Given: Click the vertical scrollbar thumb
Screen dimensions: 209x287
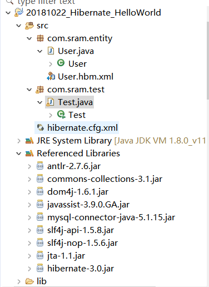Looking at the screenshot, I should pyautogui.click(x=208, y=61).
